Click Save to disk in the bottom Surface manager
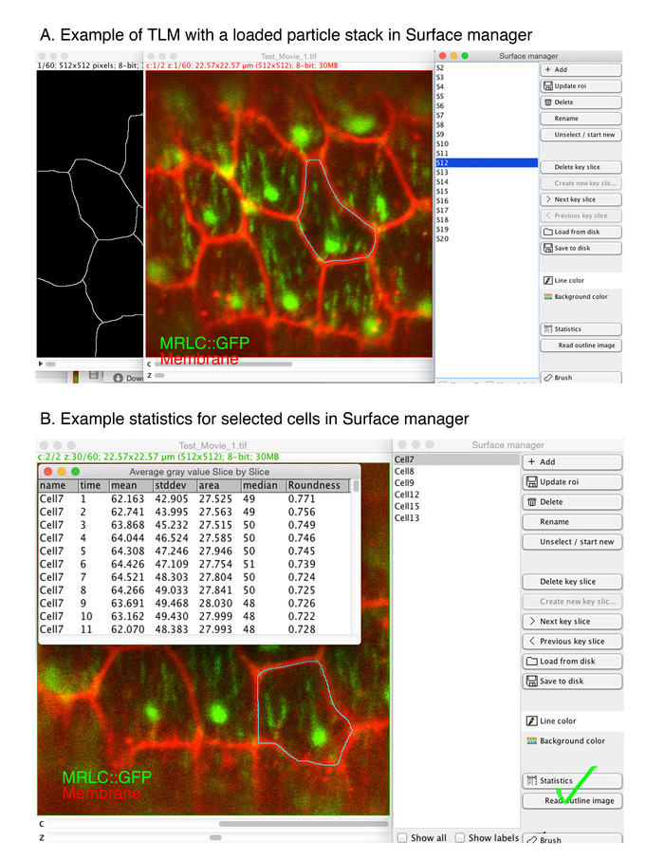Screen dimensions: 664x860 (x=572, y=681)
